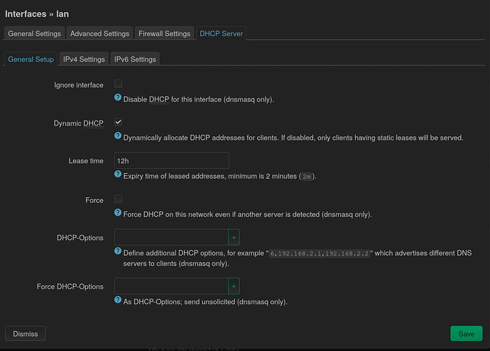Click help icon beside Dynamic DHCP description

tap(118, 137)
